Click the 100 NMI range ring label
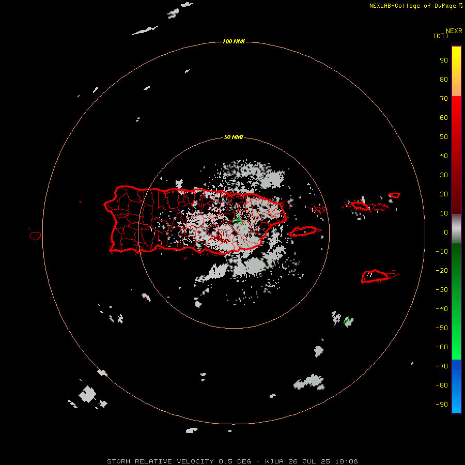465x465 pixels. (234, 41)
